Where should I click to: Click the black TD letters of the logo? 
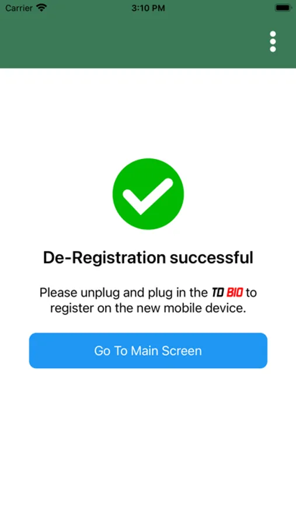[x=218, y=293]
